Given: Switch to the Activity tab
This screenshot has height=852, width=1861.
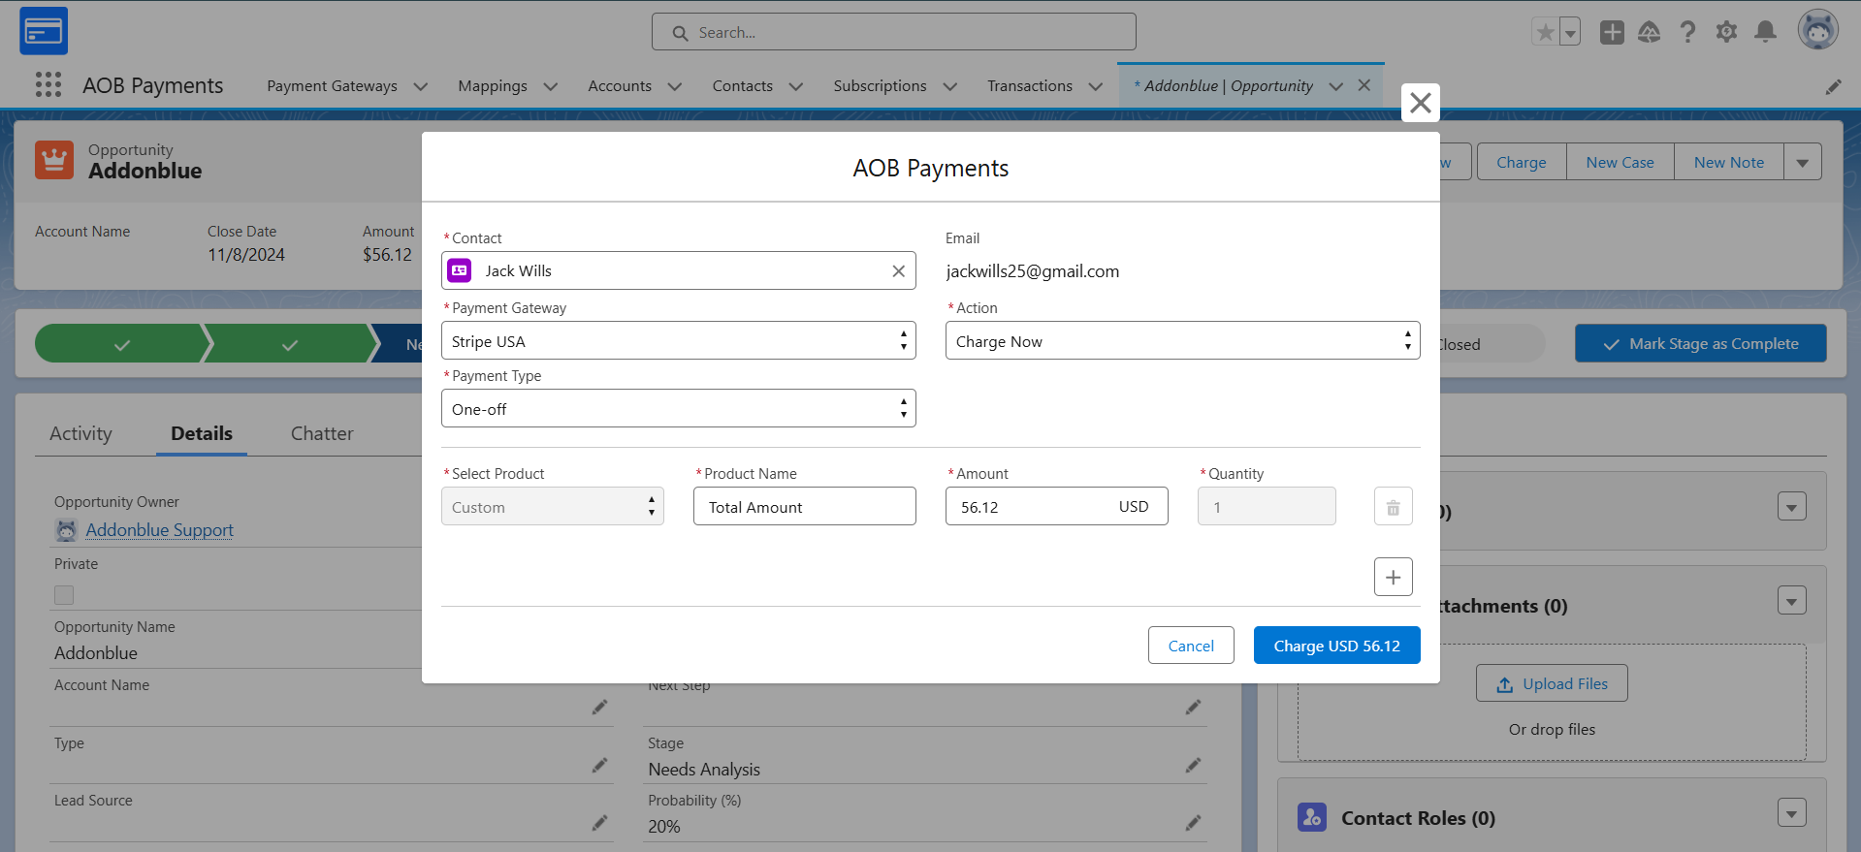Looking at the screenshot, I should click(80, 434).
